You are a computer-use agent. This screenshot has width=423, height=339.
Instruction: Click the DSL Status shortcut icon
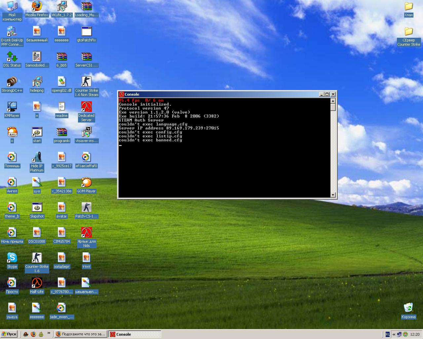(x=12, y=59)
